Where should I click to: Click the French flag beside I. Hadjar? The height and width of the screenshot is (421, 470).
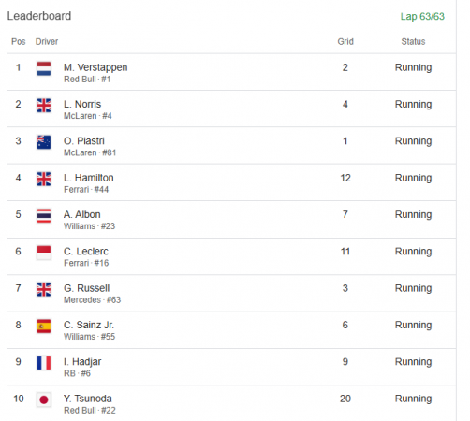[44, 363]
